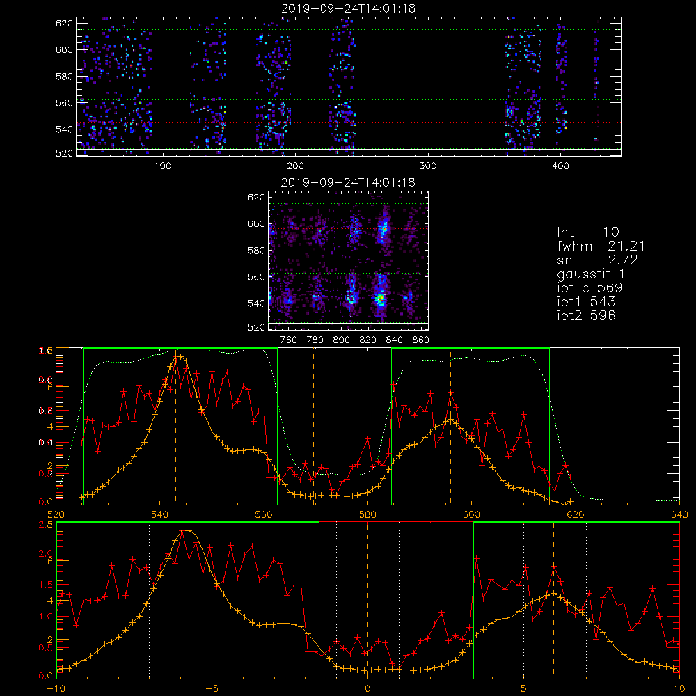Click y-axis label 560 on middle image

tap(256, 277)
